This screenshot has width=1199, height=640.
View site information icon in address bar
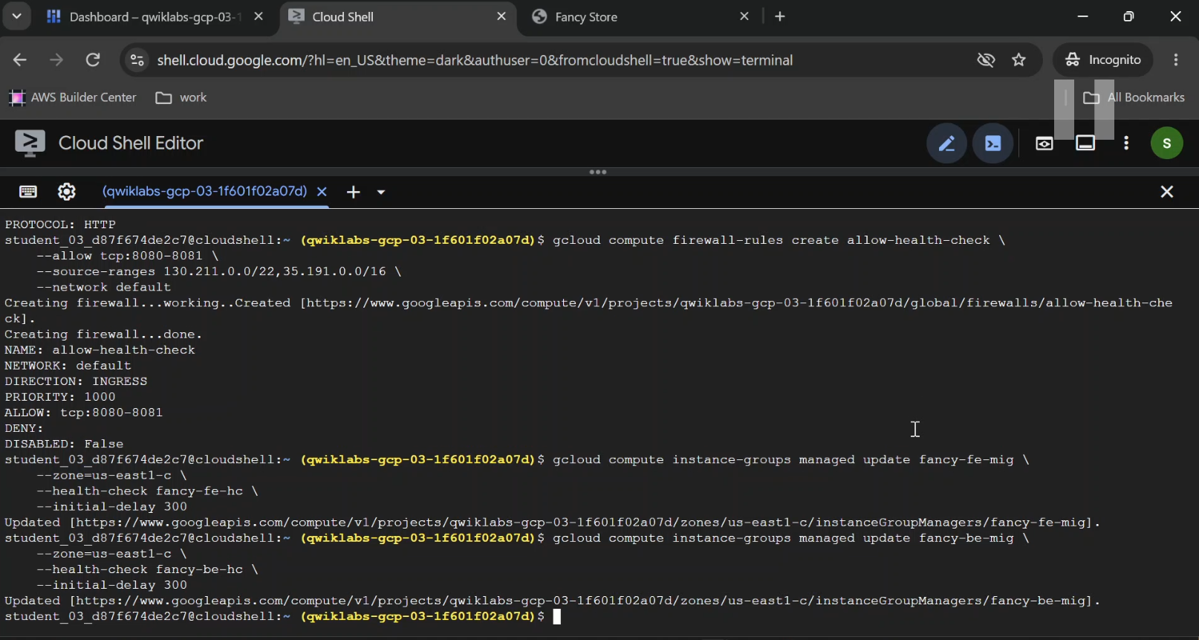point(137,60)
